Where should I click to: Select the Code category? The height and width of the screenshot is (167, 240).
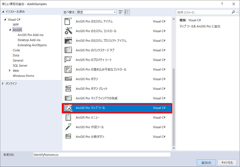(x=17, y=50)
